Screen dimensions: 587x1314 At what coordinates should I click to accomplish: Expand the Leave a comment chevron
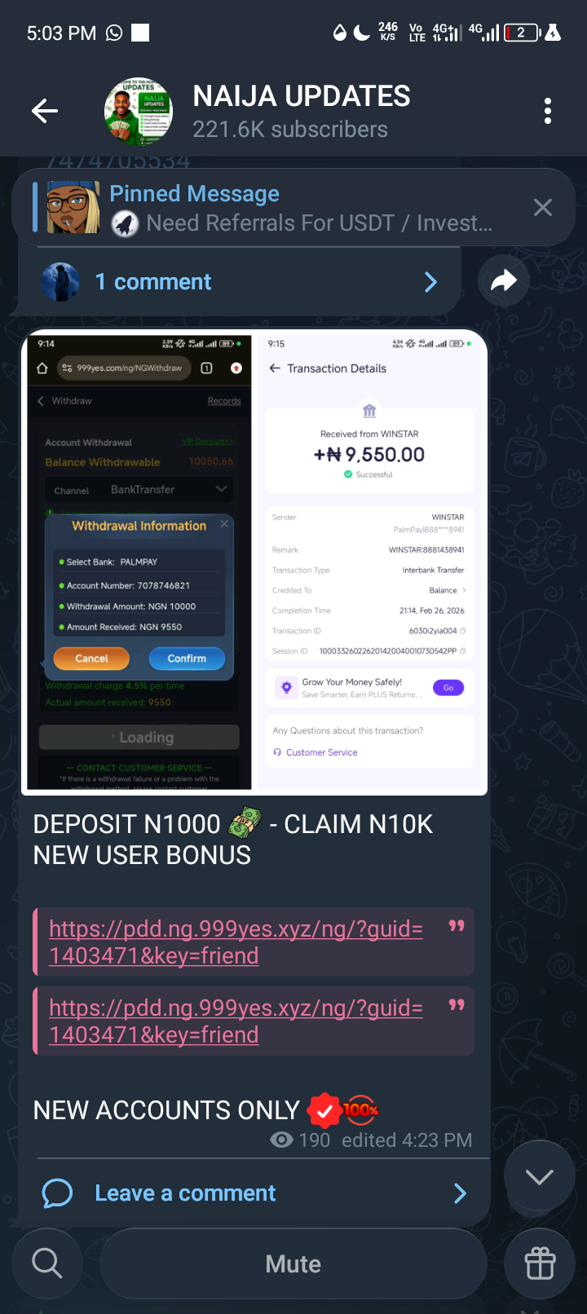point(460,1193)
